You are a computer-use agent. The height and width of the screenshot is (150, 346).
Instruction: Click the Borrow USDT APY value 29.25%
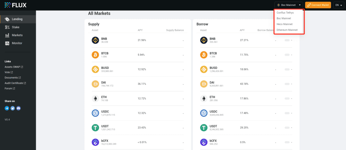point(244,128)
